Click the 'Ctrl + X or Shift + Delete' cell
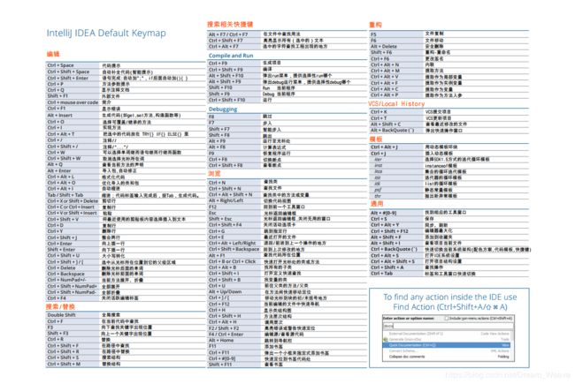This screenshot has height=384, width=575. tap(73, 201)
